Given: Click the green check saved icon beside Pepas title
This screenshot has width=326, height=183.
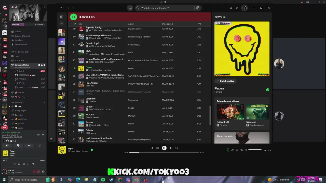Looking at the screenshot, I should click(268, 90).
